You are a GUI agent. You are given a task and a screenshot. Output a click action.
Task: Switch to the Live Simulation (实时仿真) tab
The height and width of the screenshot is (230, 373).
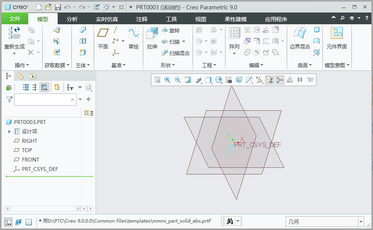[x=107, y=19]
